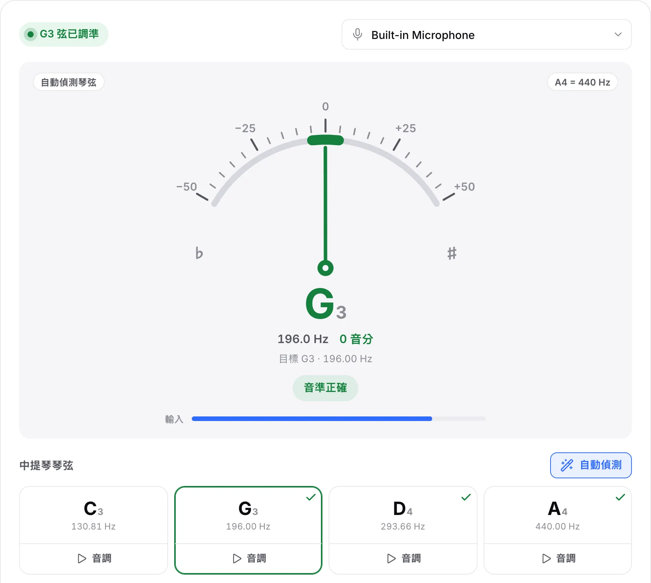The image size is (651, 583).
Task: Click the +50 gauge scale label
Action: pos(465,187)
